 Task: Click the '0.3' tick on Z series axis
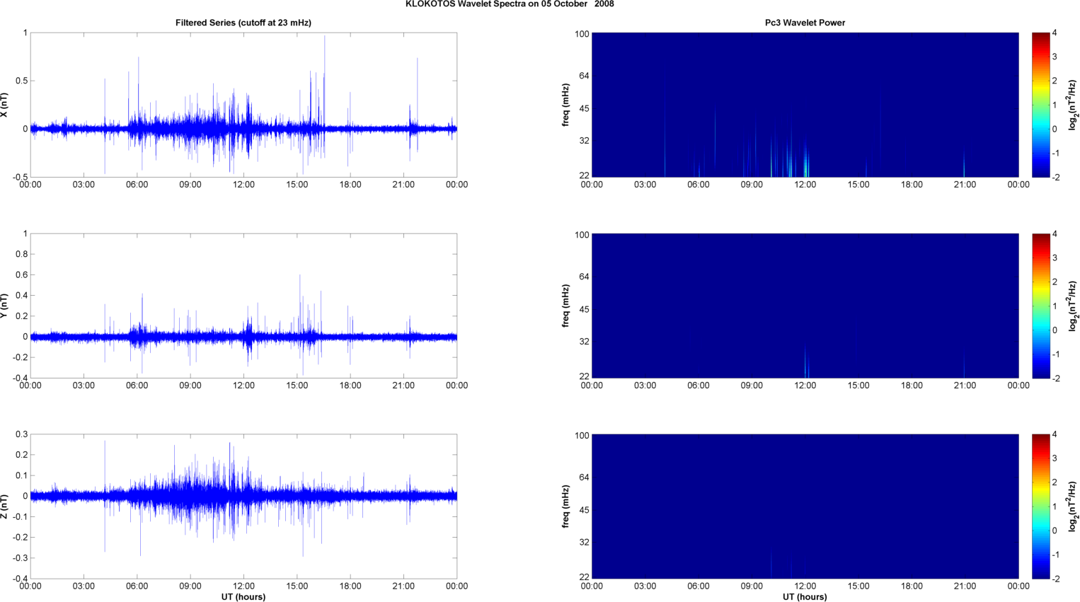(21, 434)
